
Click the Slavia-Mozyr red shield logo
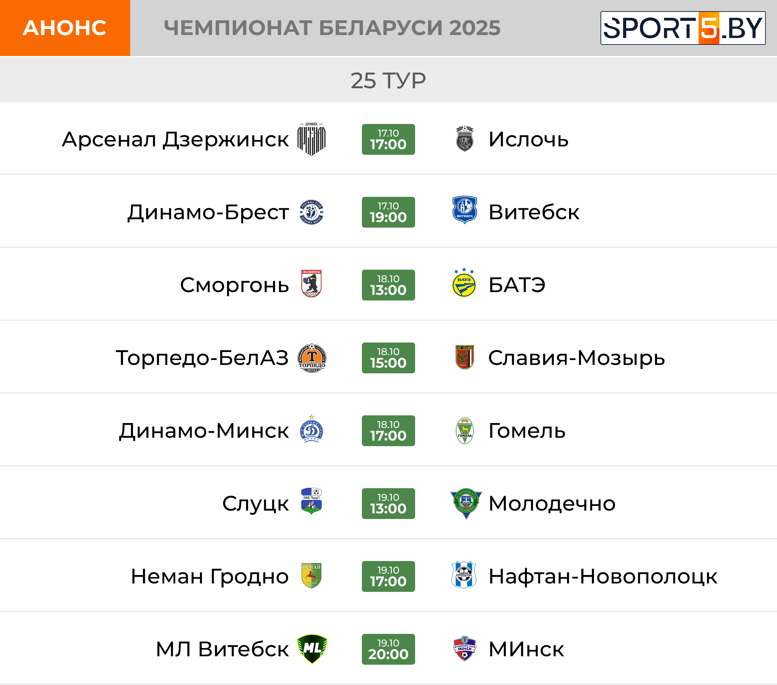[464, 357]
